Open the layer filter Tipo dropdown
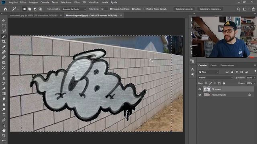 point(208,72)
